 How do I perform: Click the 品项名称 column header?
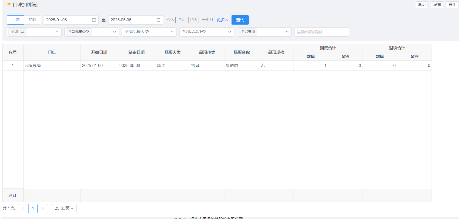(242, 52)
